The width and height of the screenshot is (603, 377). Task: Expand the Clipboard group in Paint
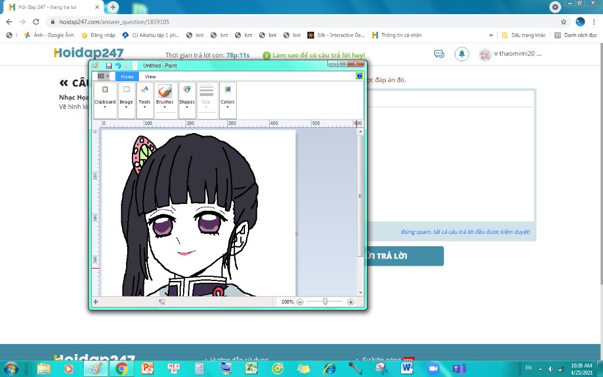(x=105, y=100)
